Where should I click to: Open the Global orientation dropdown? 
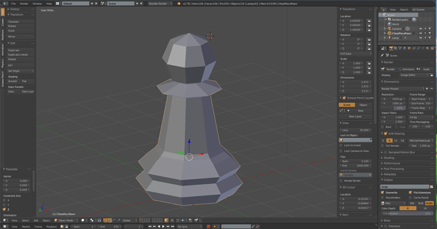coord(129,220)
